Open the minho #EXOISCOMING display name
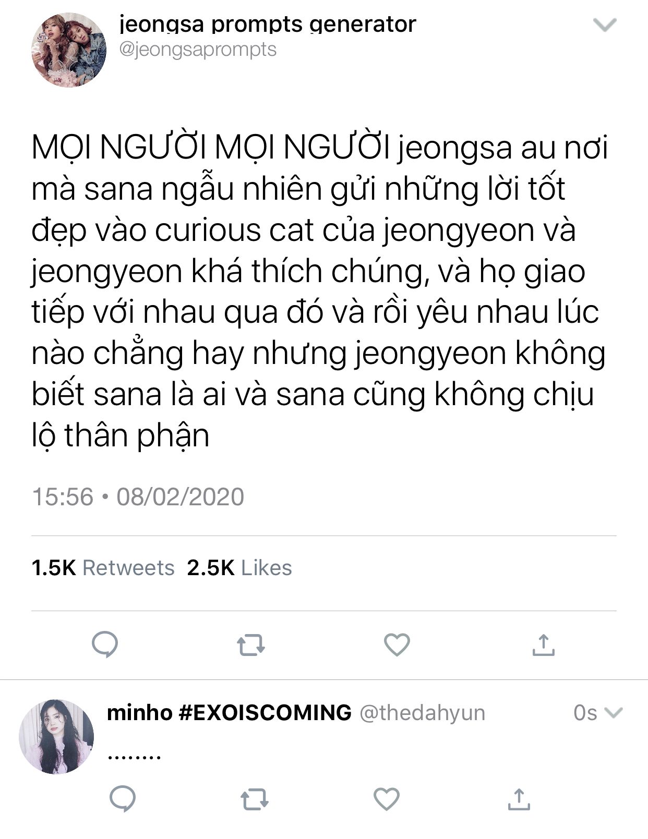This screenshot has height=839, width=648. [x=229, y=712]
